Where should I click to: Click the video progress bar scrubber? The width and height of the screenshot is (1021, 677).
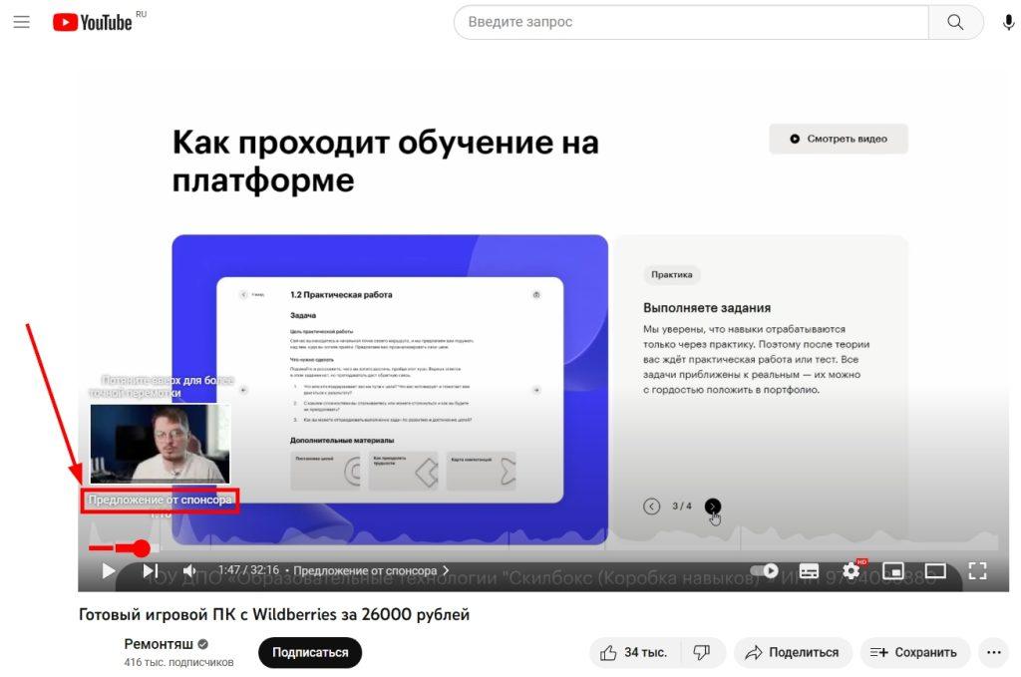141,548
